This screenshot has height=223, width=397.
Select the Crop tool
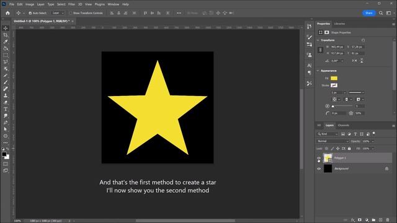tap(6, 35)
